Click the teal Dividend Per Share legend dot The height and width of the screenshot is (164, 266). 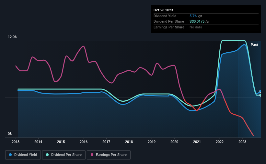pyautogui.click(x=47, y=155)
